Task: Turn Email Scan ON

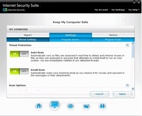Action: pos(14,71)
